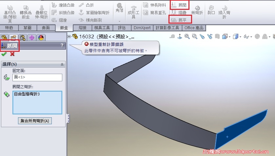
Task: Select Extruded Cut (伸長除料)
Action: tap(154, 5)
